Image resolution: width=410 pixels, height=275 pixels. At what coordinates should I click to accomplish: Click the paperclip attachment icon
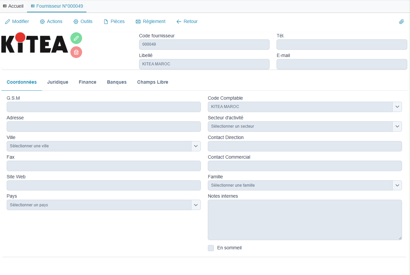click(x=401, y=22)
